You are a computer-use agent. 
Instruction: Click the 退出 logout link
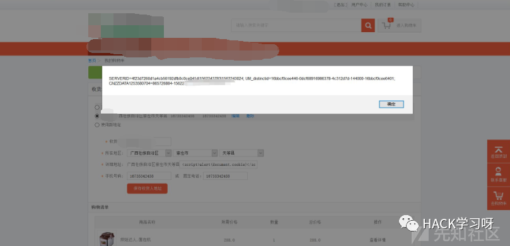coord(340,5)
